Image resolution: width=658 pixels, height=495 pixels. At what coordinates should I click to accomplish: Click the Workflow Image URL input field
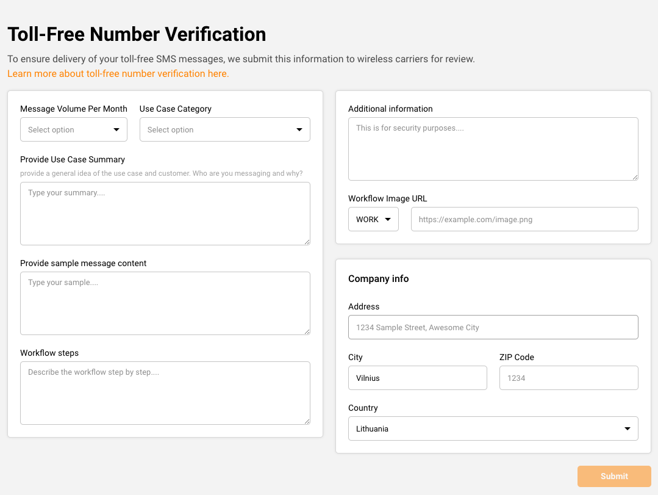point(524,219)
